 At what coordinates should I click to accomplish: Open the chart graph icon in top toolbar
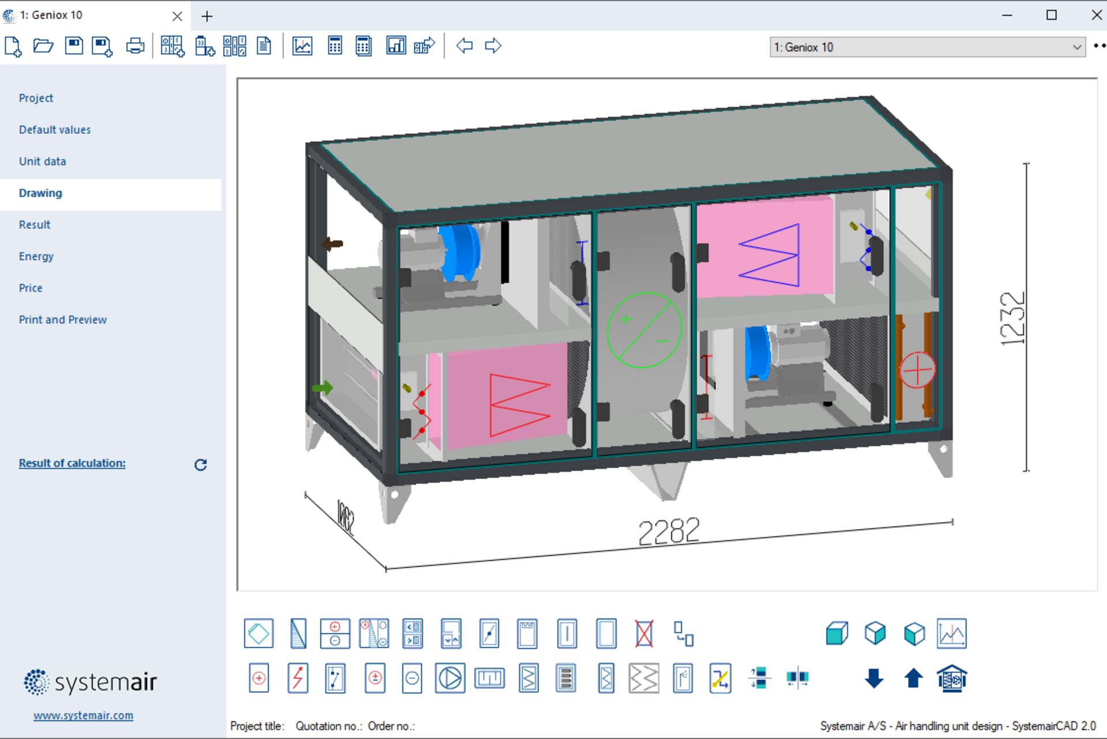pyautogui.click(x=303, y=46)
